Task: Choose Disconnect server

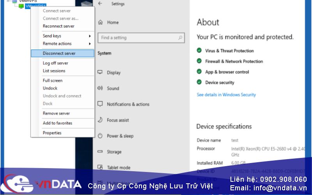Action: (62, 53)
